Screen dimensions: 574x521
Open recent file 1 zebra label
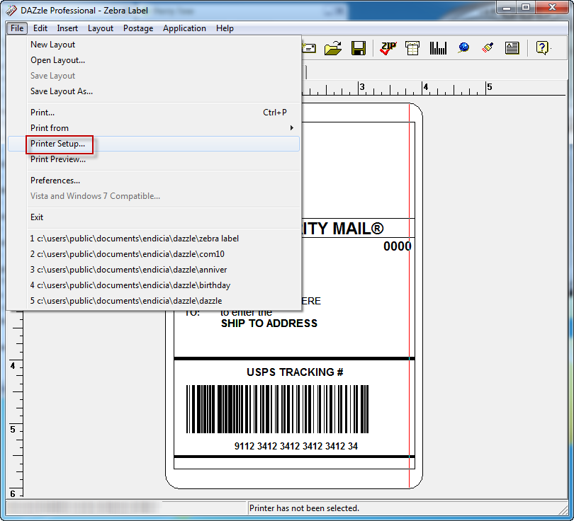[154, 239]
